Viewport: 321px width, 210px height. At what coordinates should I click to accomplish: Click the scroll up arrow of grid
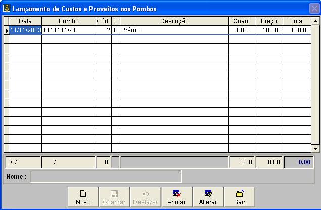pos(315,21)
